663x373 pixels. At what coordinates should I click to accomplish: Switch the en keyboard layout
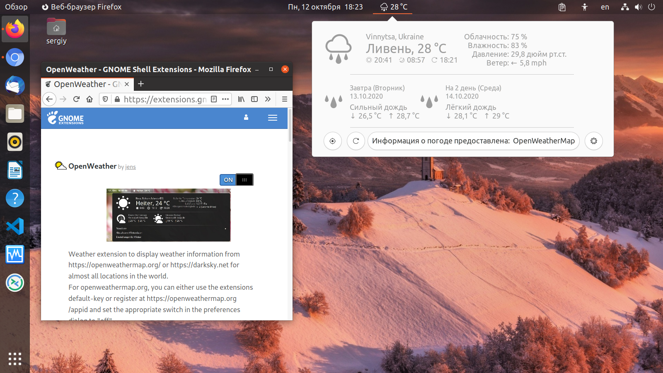(x=605, y=7)
